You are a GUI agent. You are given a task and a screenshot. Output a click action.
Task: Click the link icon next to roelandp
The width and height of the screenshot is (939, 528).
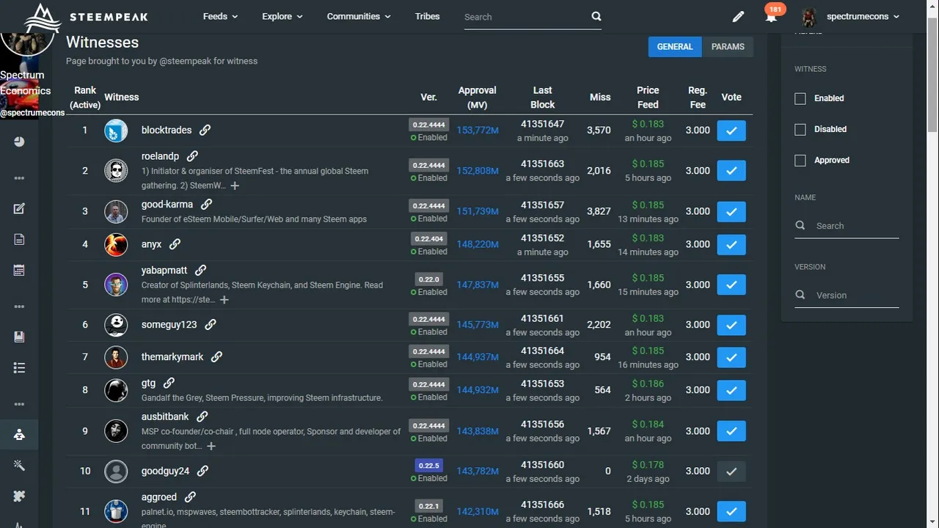[x=192, y=156]
